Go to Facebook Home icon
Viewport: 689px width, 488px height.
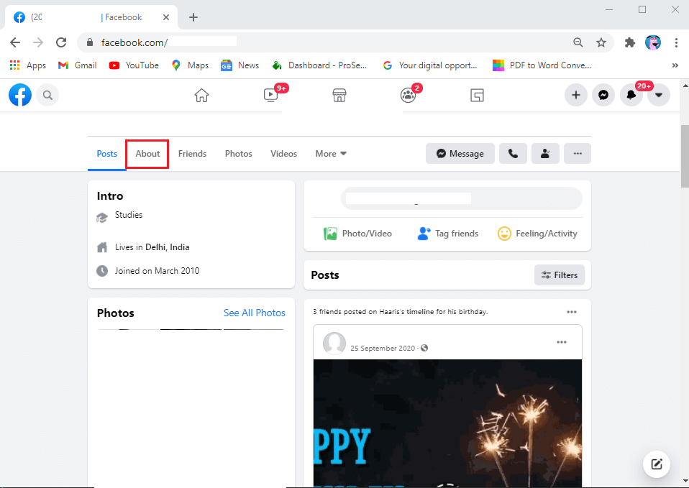[x=201, y=95]
